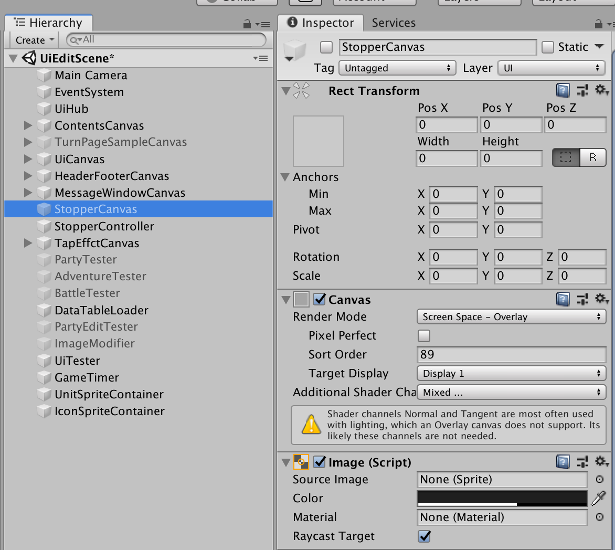The image size is (615, 550).
Task: Disable the Canvas component checkbox
Action: 319,299
